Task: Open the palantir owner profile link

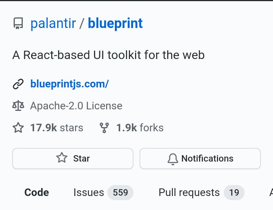Action: [x=53, y=23]
